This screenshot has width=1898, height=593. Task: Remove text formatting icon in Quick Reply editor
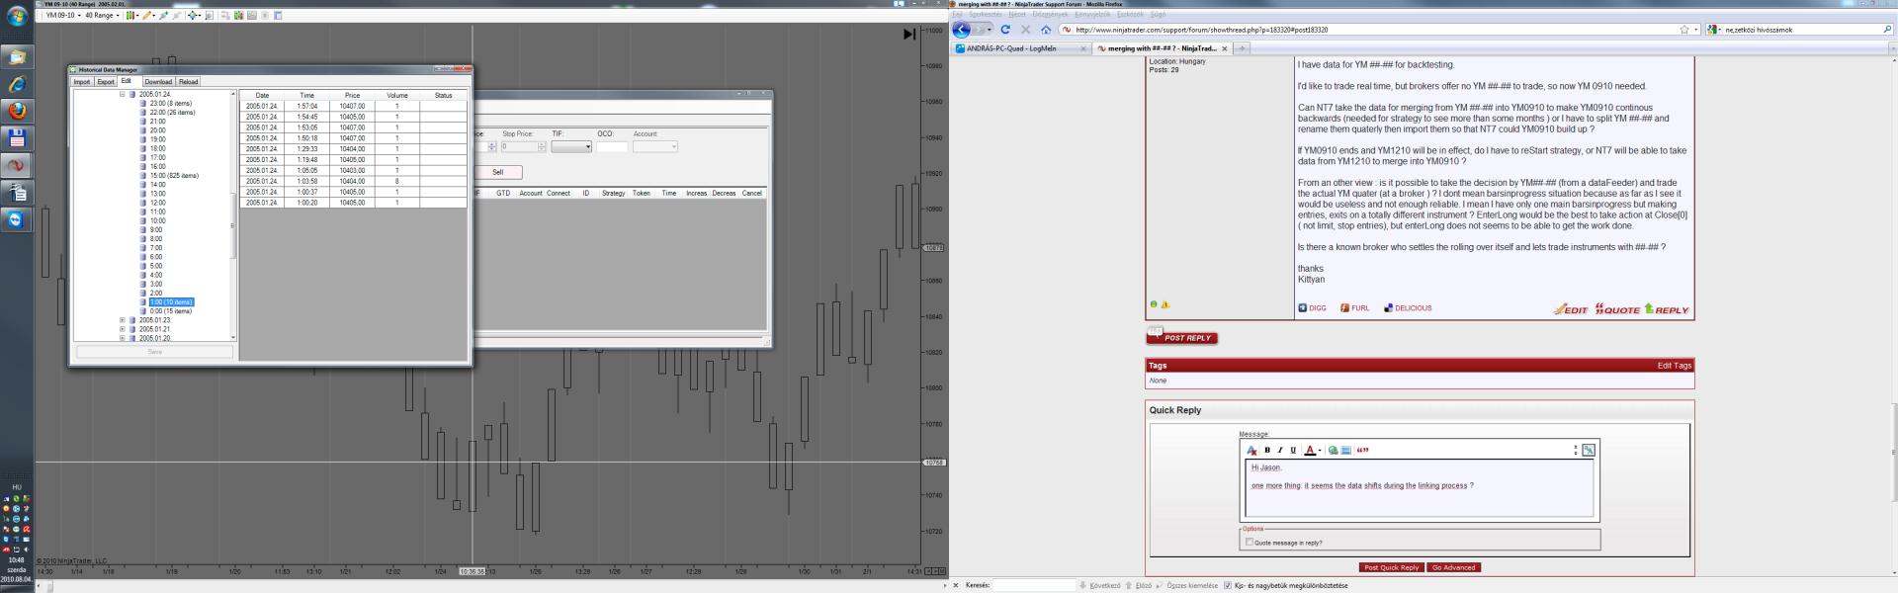1251,451
